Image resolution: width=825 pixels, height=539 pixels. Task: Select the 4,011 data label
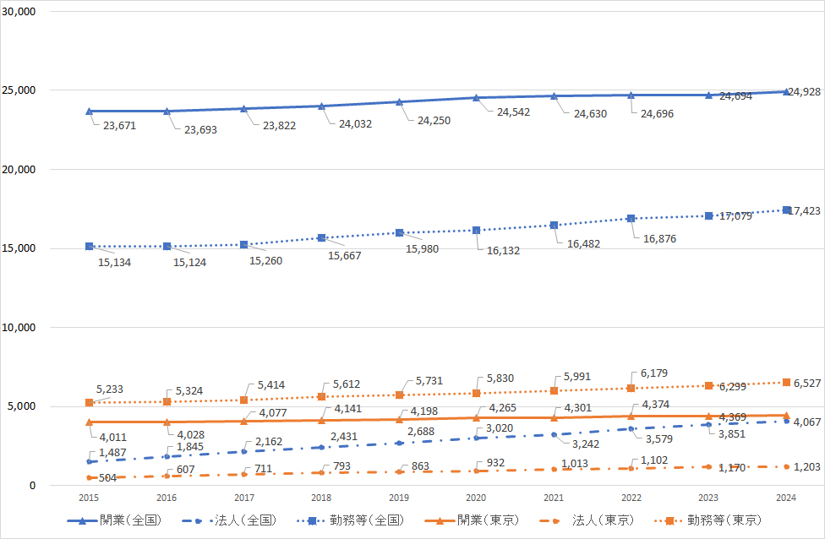[112, 438]
